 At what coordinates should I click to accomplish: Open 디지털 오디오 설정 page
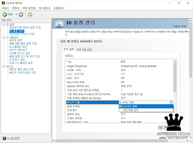[x=20, y=53]
